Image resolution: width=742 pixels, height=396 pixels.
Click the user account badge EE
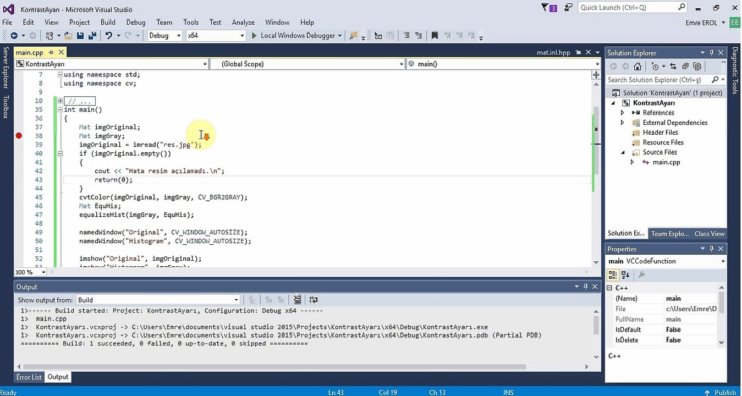(x=734, y=23)
